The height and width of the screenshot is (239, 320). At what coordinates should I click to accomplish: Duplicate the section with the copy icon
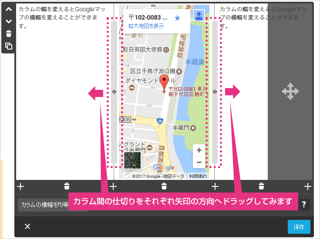tap(9, 46)
